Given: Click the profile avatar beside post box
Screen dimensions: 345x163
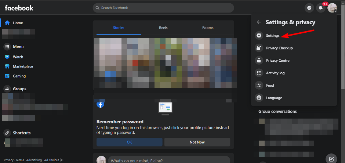Looking at the screenshot, I should (x=101, y=160).
